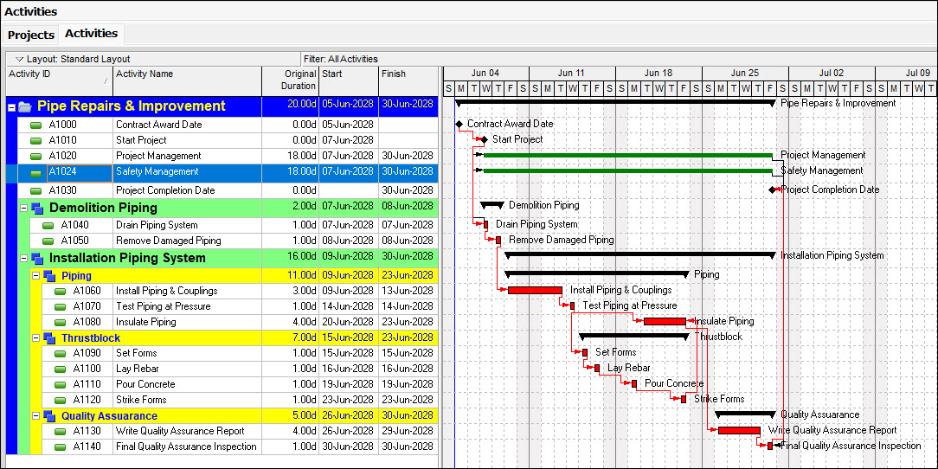Select the Start Project activity name cell
The width and height of the screenshot is (938, 469).
(187, 140)
